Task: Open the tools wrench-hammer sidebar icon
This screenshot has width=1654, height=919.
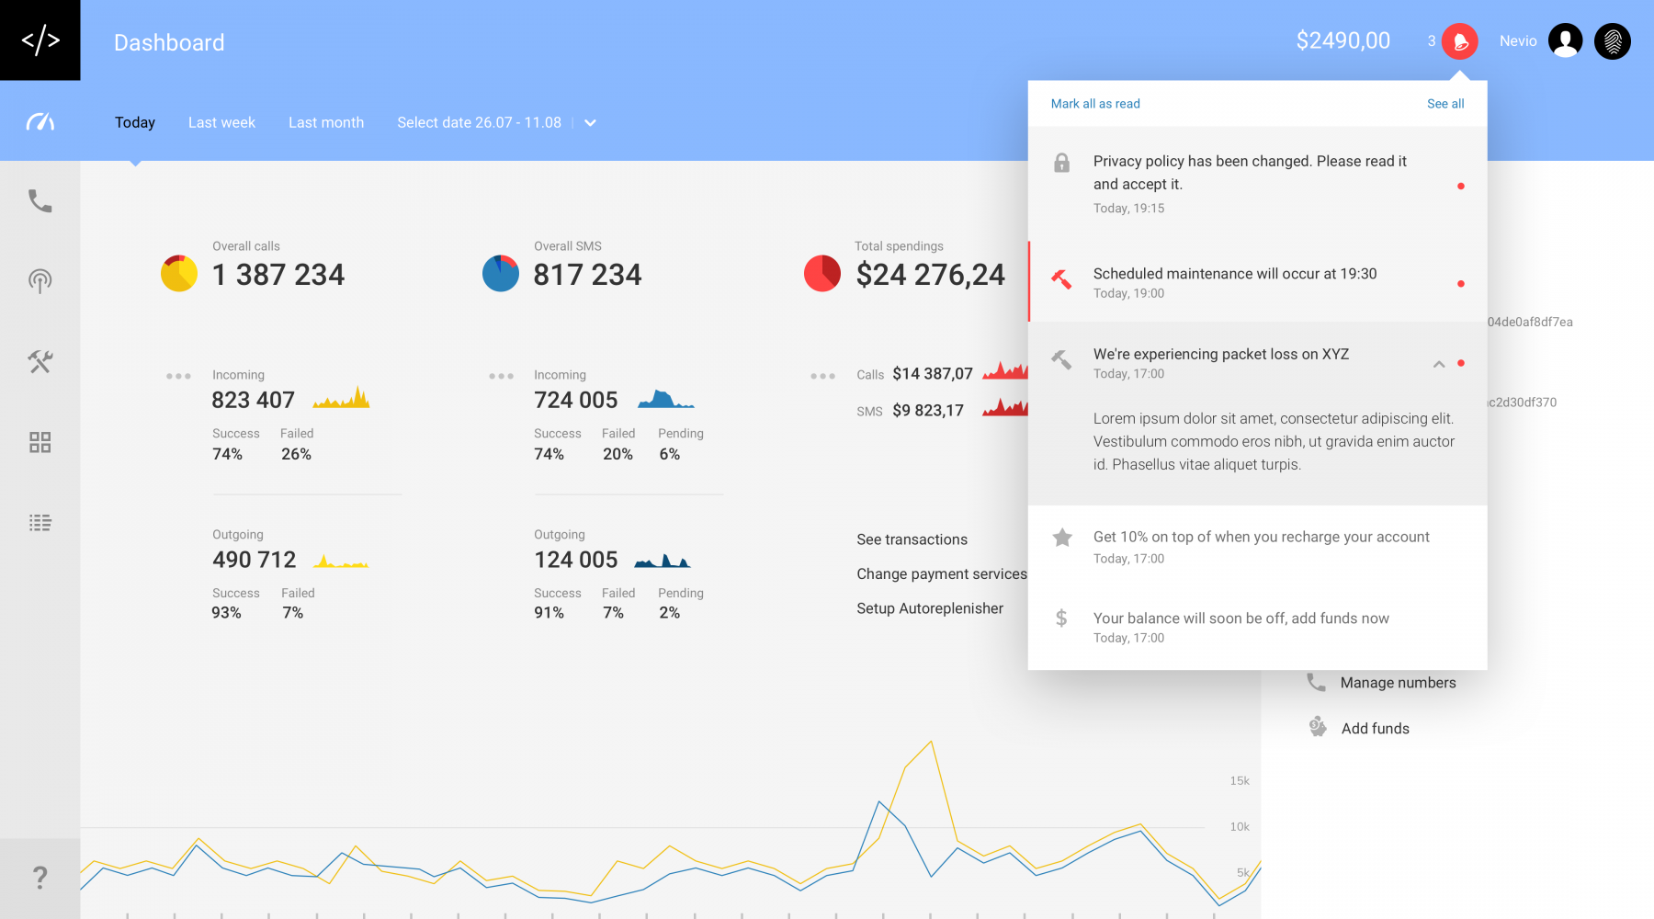Action: point(40,361)
